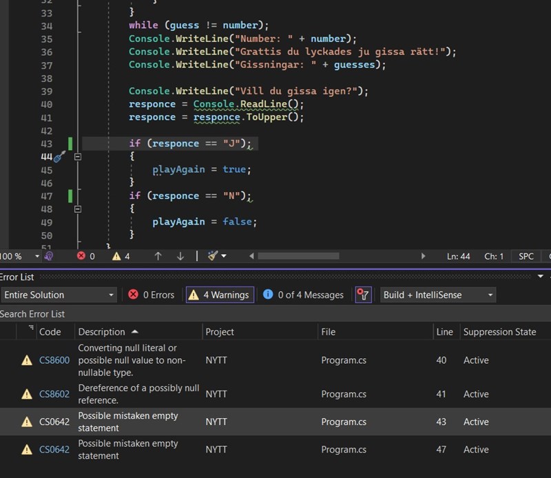Image resolution: width=551 pixels, height=478 pixels.
Task: Toggle the 0 Errors filter
Action: pos(152,295)
